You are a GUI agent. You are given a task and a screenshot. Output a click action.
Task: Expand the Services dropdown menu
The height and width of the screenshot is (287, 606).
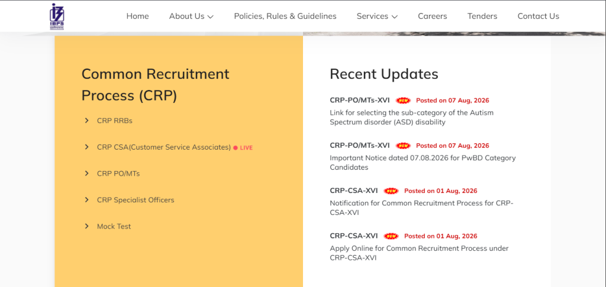(377, 16)
